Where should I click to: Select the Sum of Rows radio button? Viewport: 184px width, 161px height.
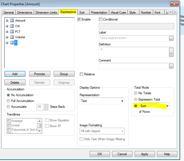[136, 106]
